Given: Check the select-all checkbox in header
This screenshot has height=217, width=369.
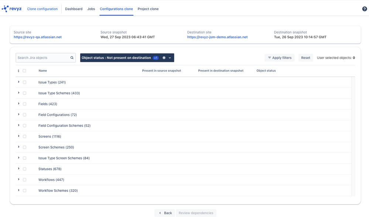Looking at the screenshot, I should [x=24, y=71].
